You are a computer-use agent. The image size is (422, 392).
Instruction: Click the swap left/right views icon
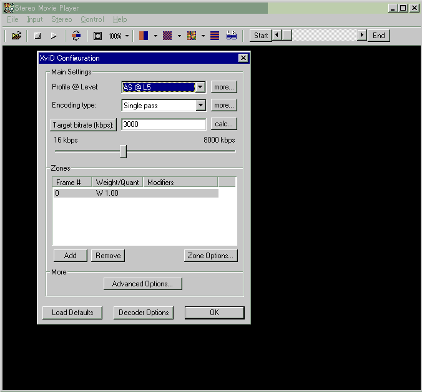(x=76, y=36)
